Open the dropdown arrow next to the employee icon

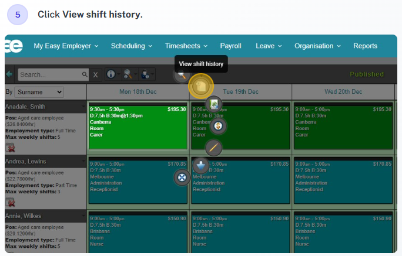click(153, 74)
